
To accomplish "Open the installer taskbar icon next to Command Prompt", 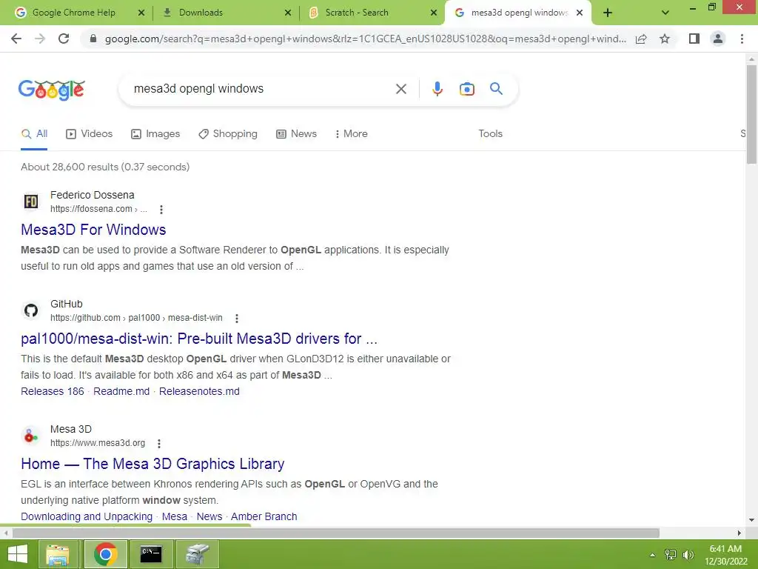I will 197,554.
